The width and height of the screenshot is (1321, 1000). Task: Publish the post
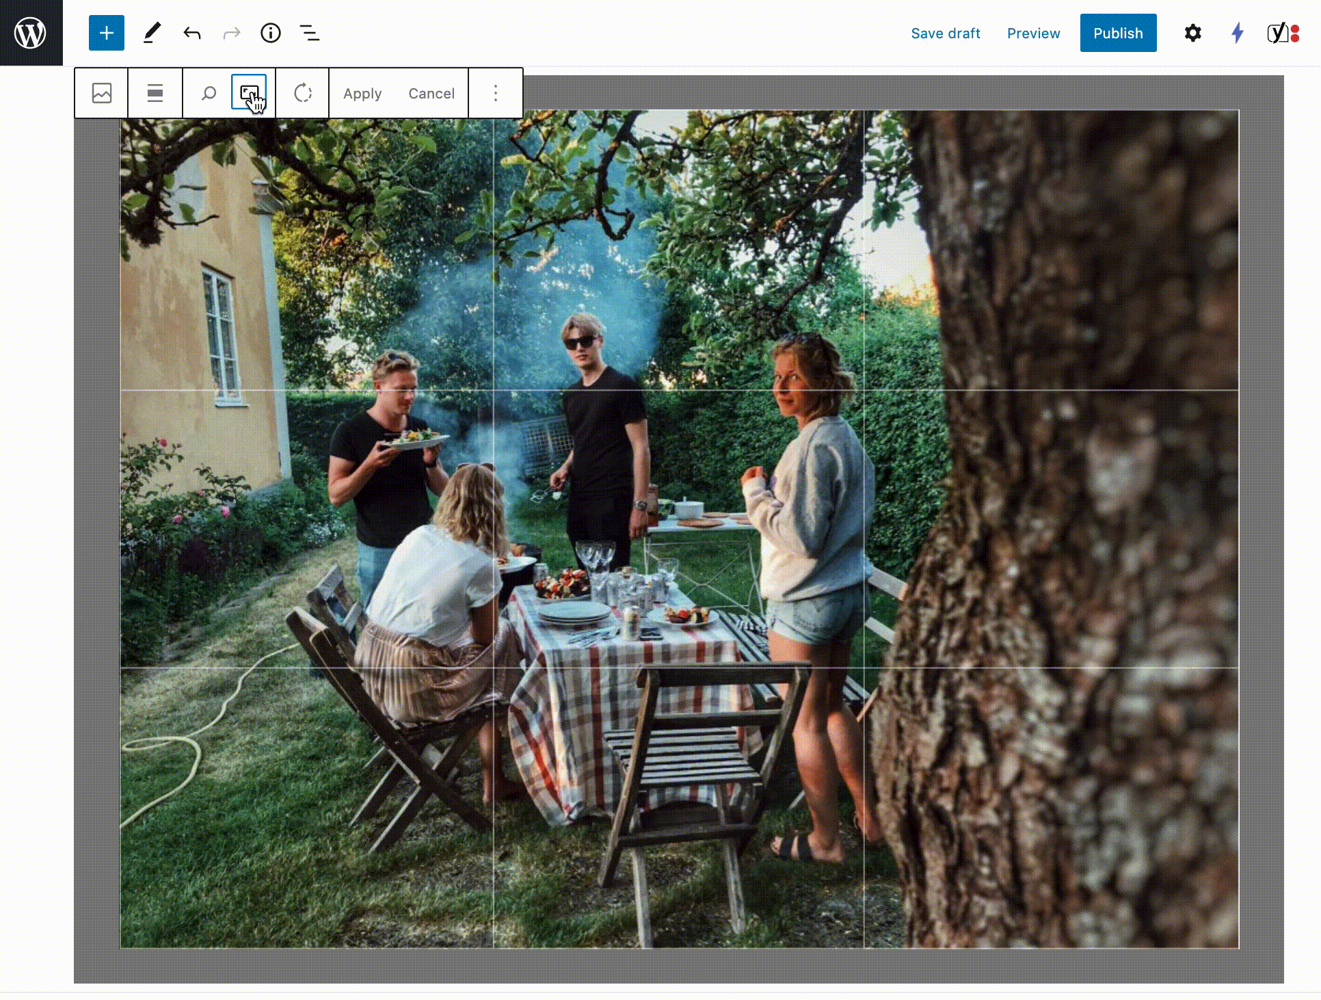pyautogui.click(x=1118, y=33)
